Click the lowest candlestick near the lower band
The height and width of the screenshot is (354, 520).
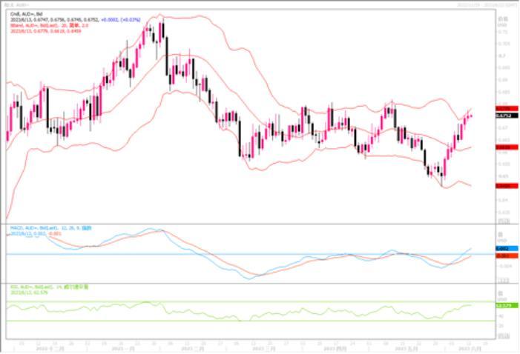coord(441,176)
